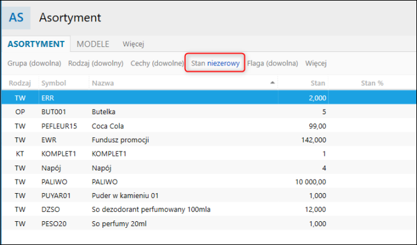Open the MODELE tab
Image resolution: width=417 pixels, height=245 pixels.
(x=93, y=44)
